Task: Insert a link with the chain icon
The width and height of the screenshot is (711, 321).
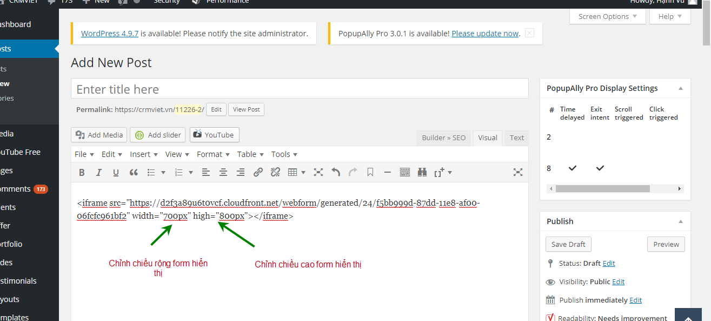Action: click(x=258, y=173)
